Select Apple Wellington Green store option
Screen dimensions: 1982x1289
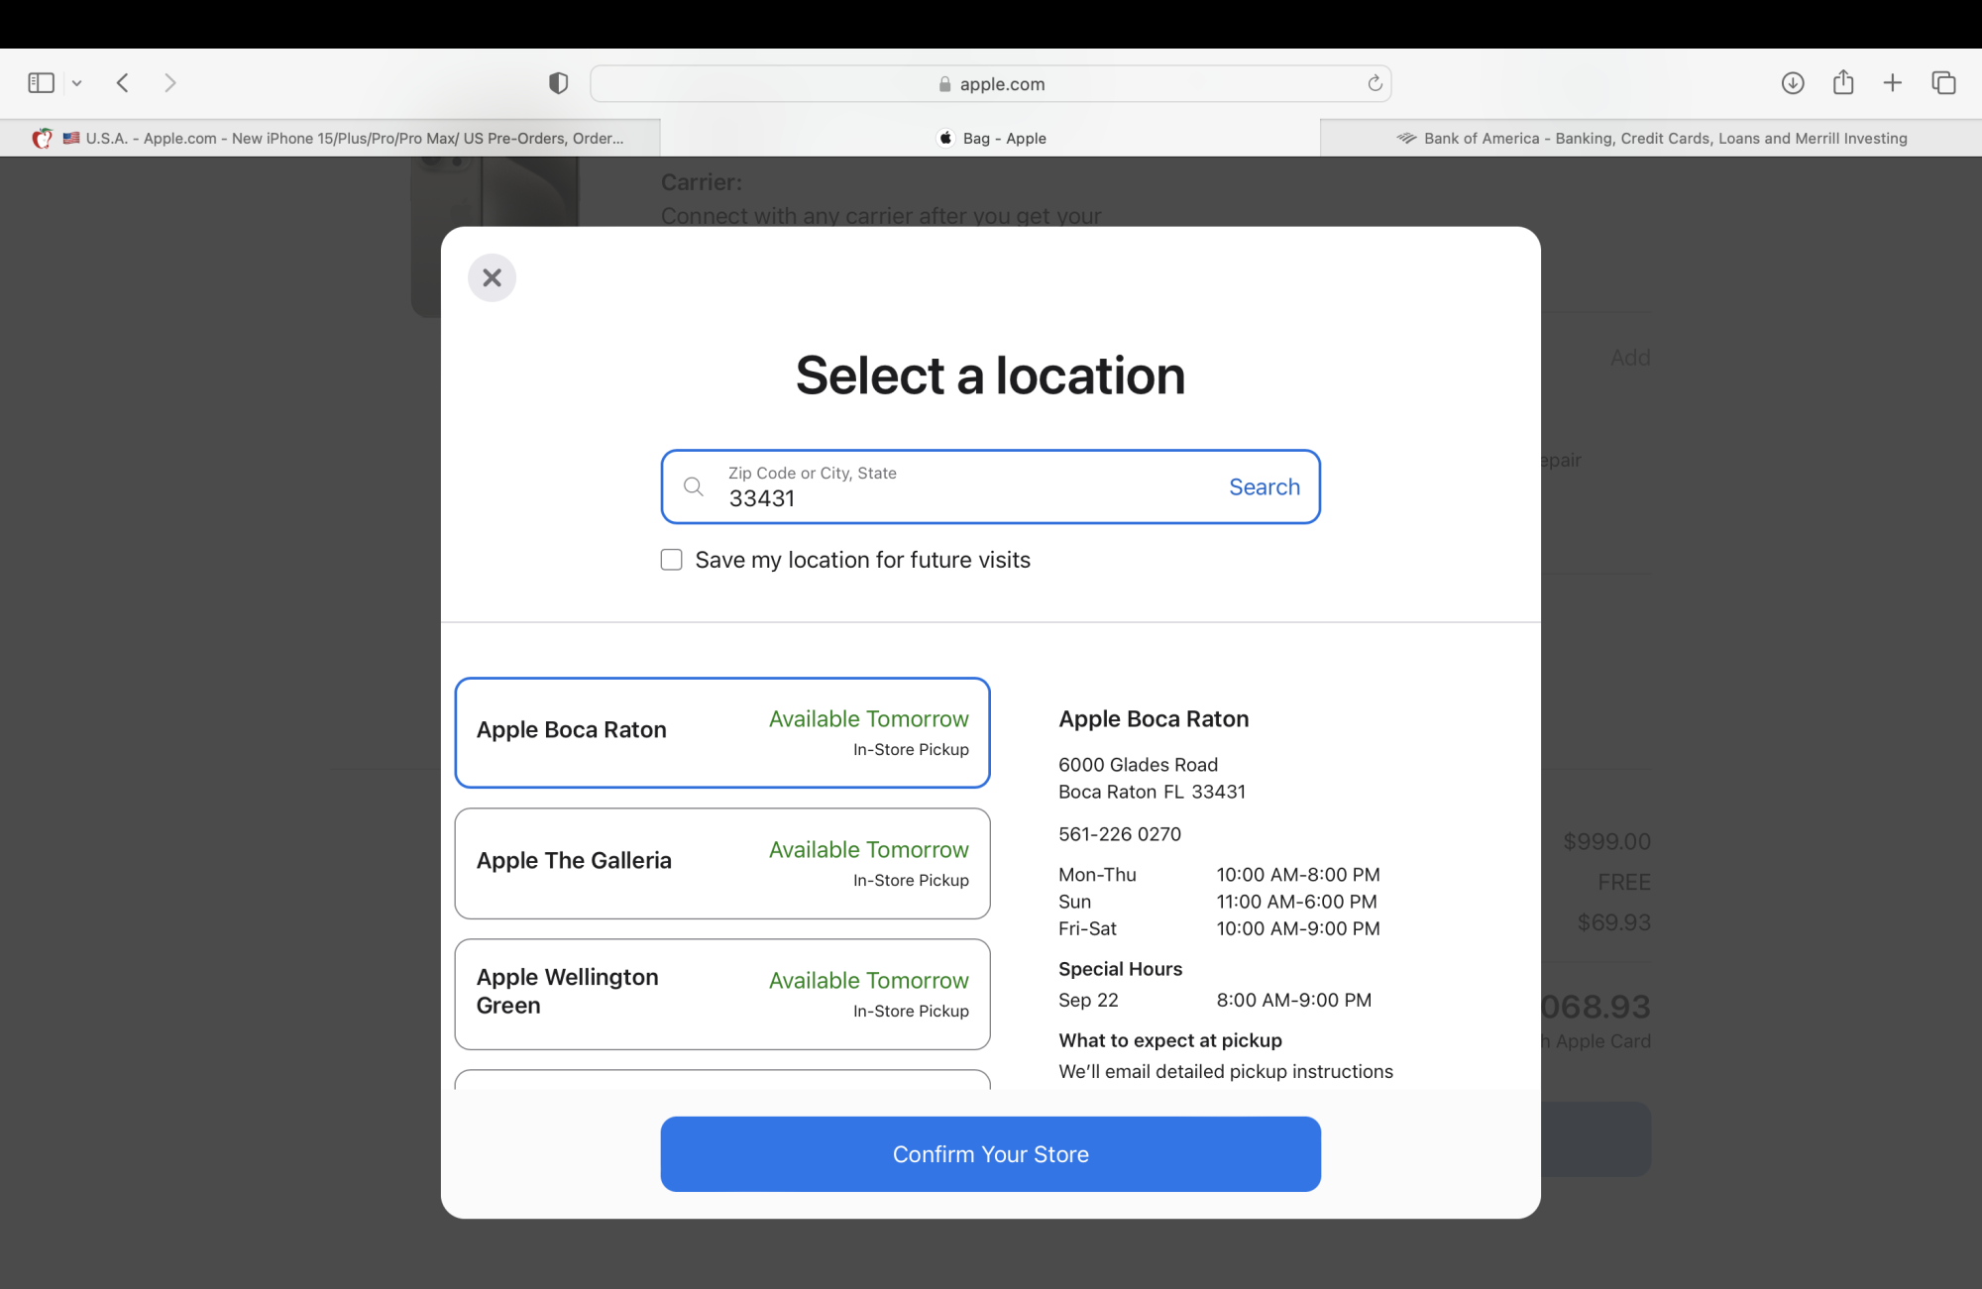[x=722, y=993]
